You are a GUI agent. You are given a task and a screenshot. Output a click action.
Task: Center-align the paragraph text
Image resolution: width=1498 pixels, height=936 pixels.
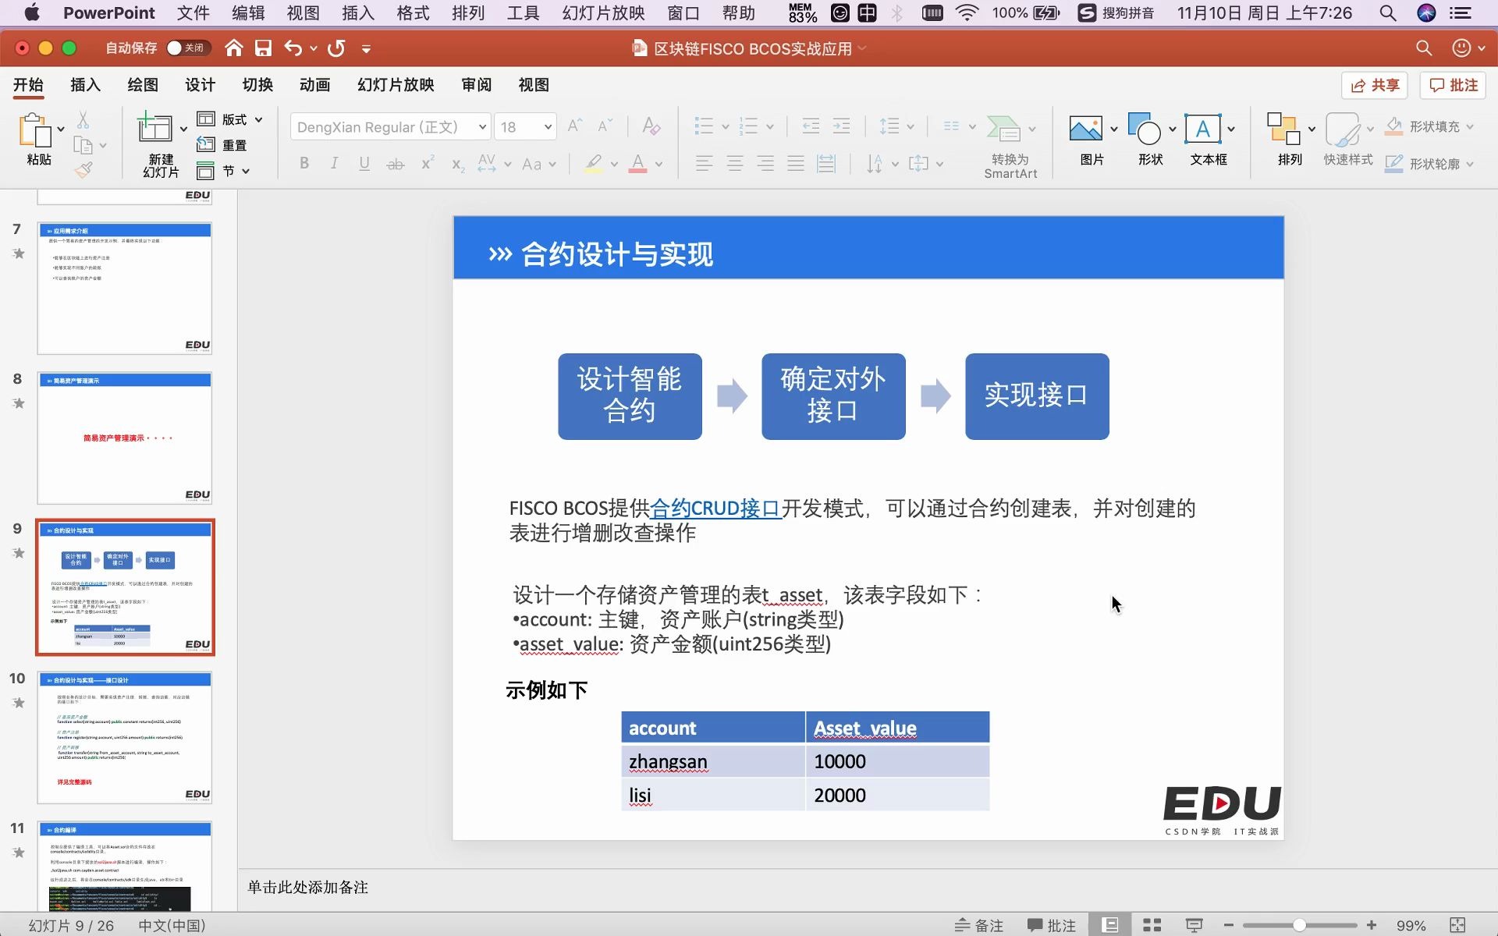coord(735,164)
